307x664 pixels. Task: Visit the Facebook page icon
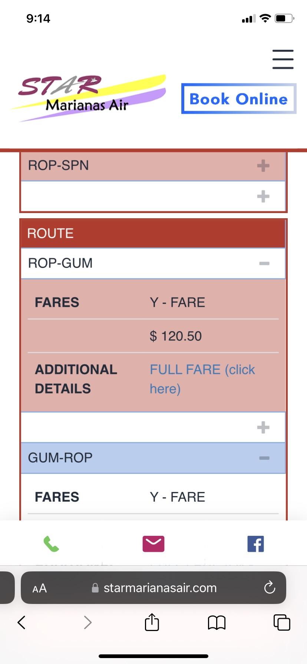256,544
